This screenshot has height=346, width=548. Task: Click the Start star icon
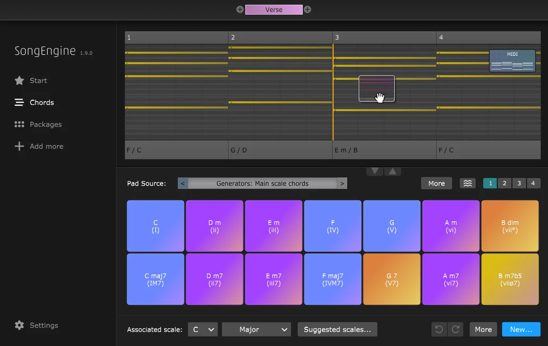(x=19, y=80)
